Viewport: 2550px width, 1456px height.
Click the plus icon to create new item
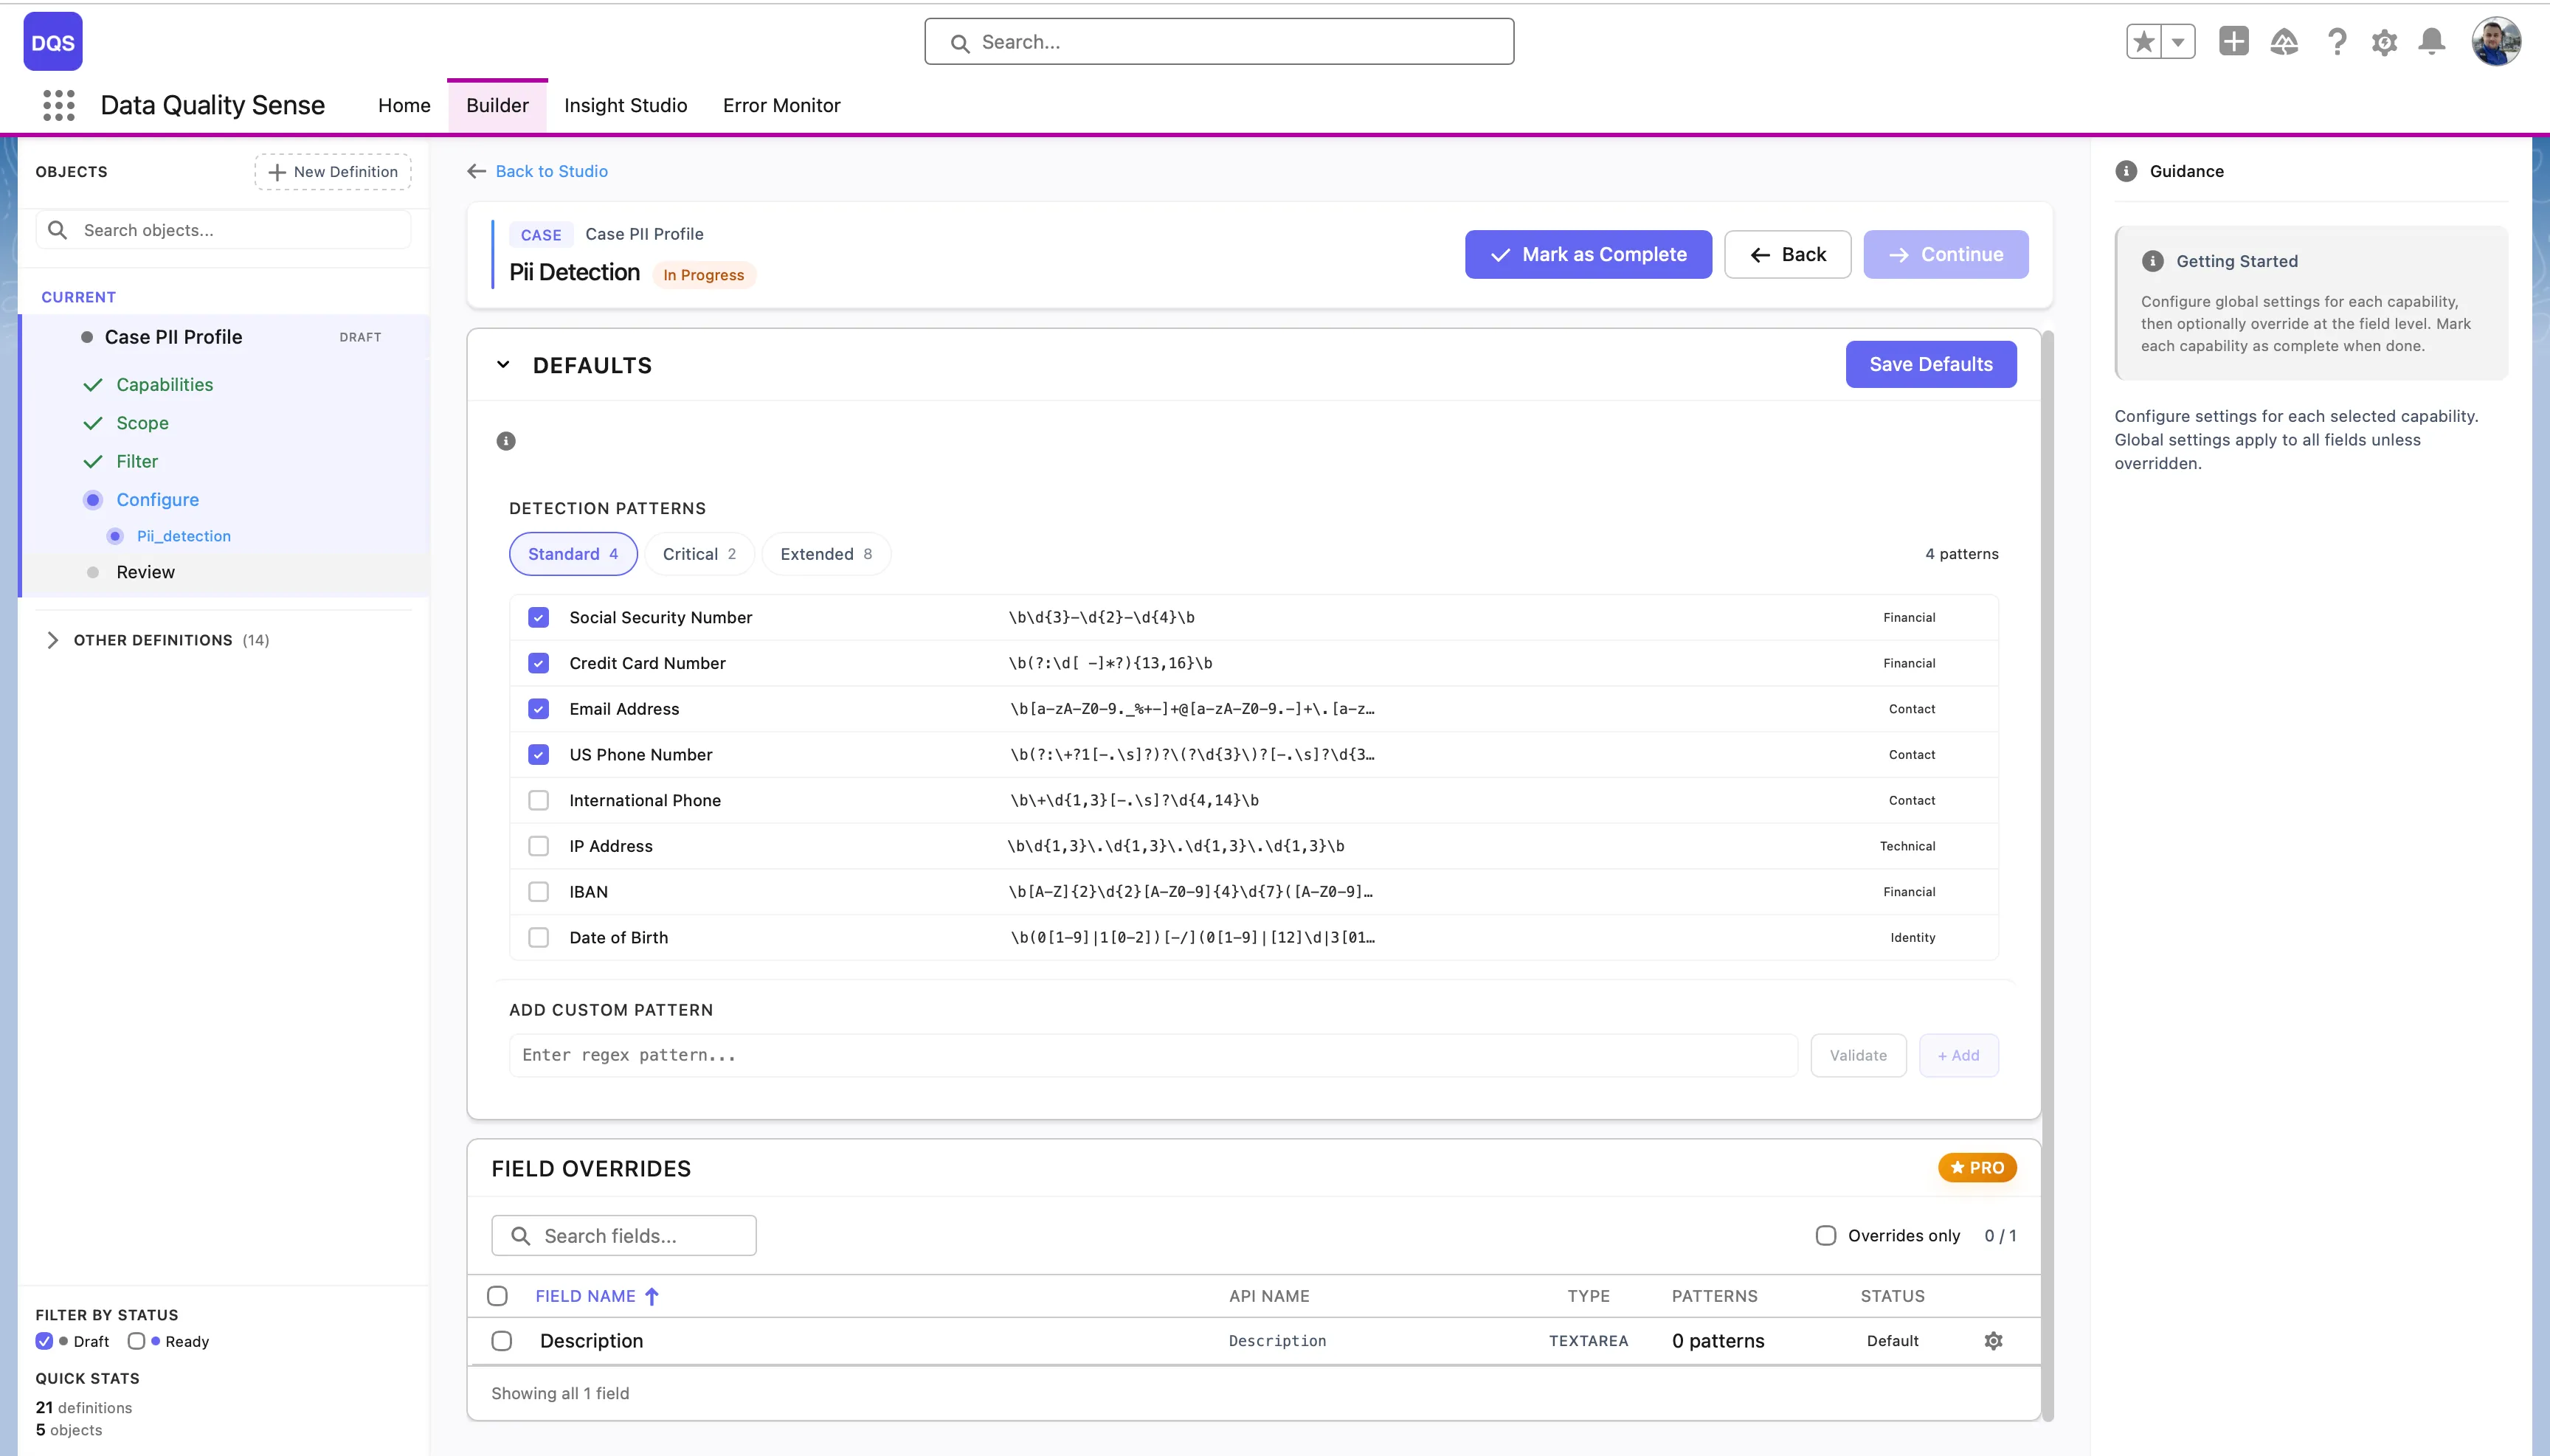(x=2234, y=41)
